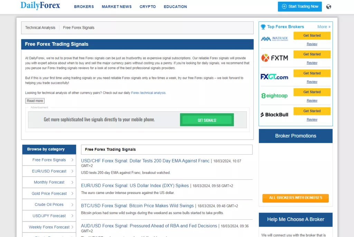Click Start Trading Now button

pos(300,7)
